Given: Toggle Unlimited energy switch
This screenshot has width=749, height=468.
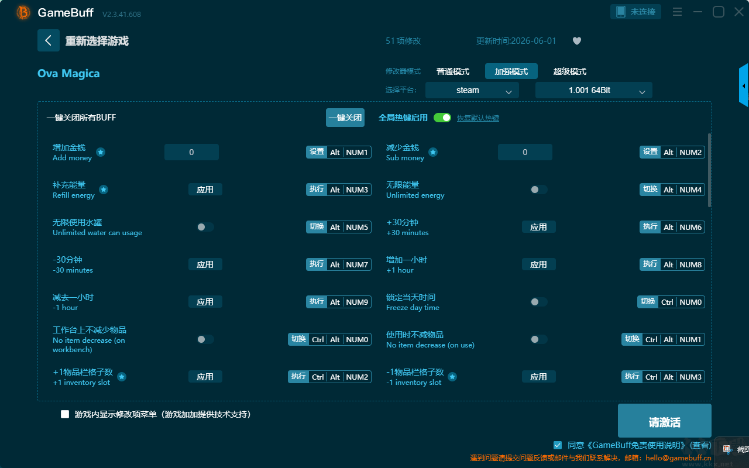Looking at the screenshot, I should click(539, 190).
